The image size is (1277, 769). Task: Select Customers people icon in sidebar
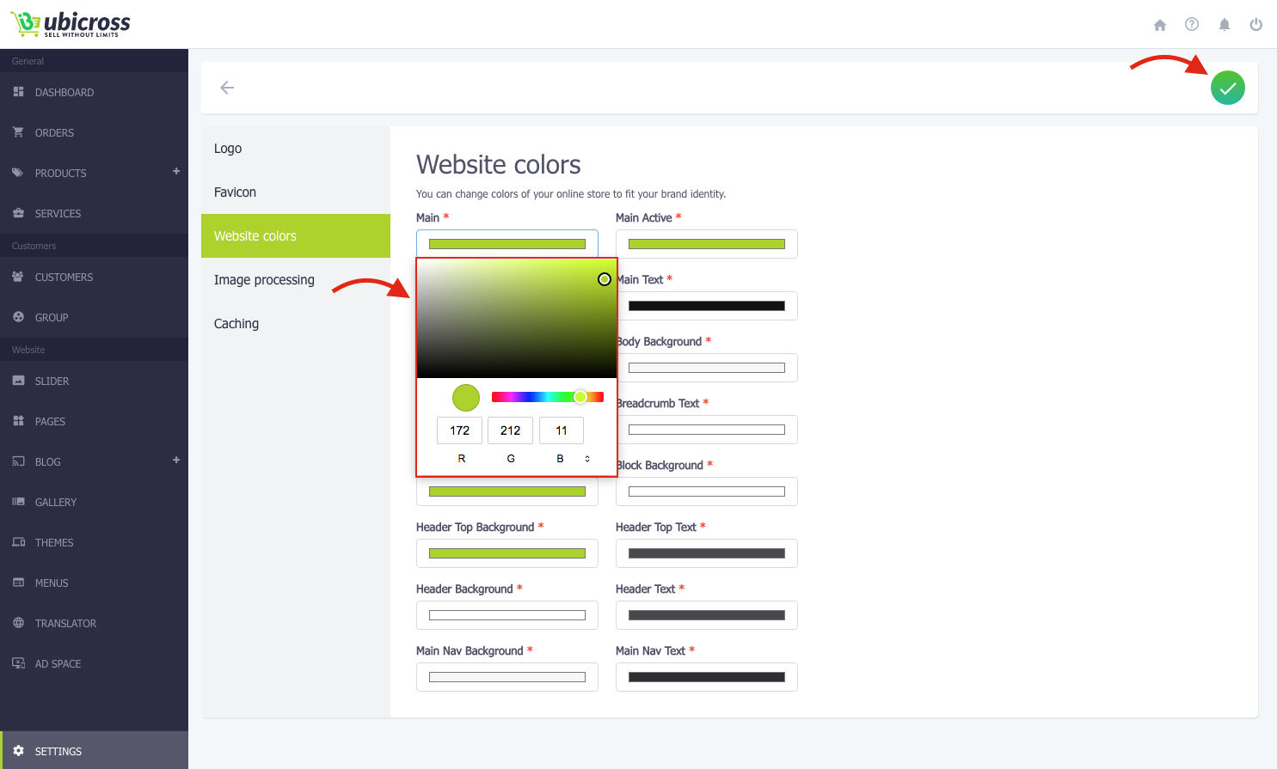[18, 276]
